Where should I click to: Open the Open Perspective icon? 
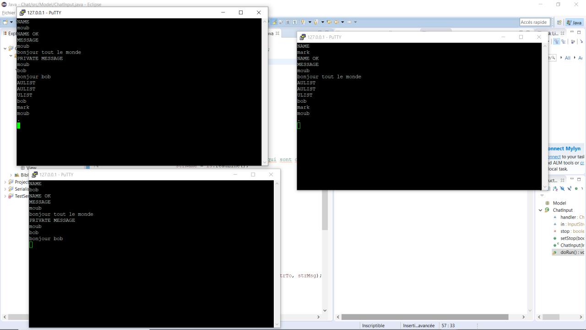point(559,22)
